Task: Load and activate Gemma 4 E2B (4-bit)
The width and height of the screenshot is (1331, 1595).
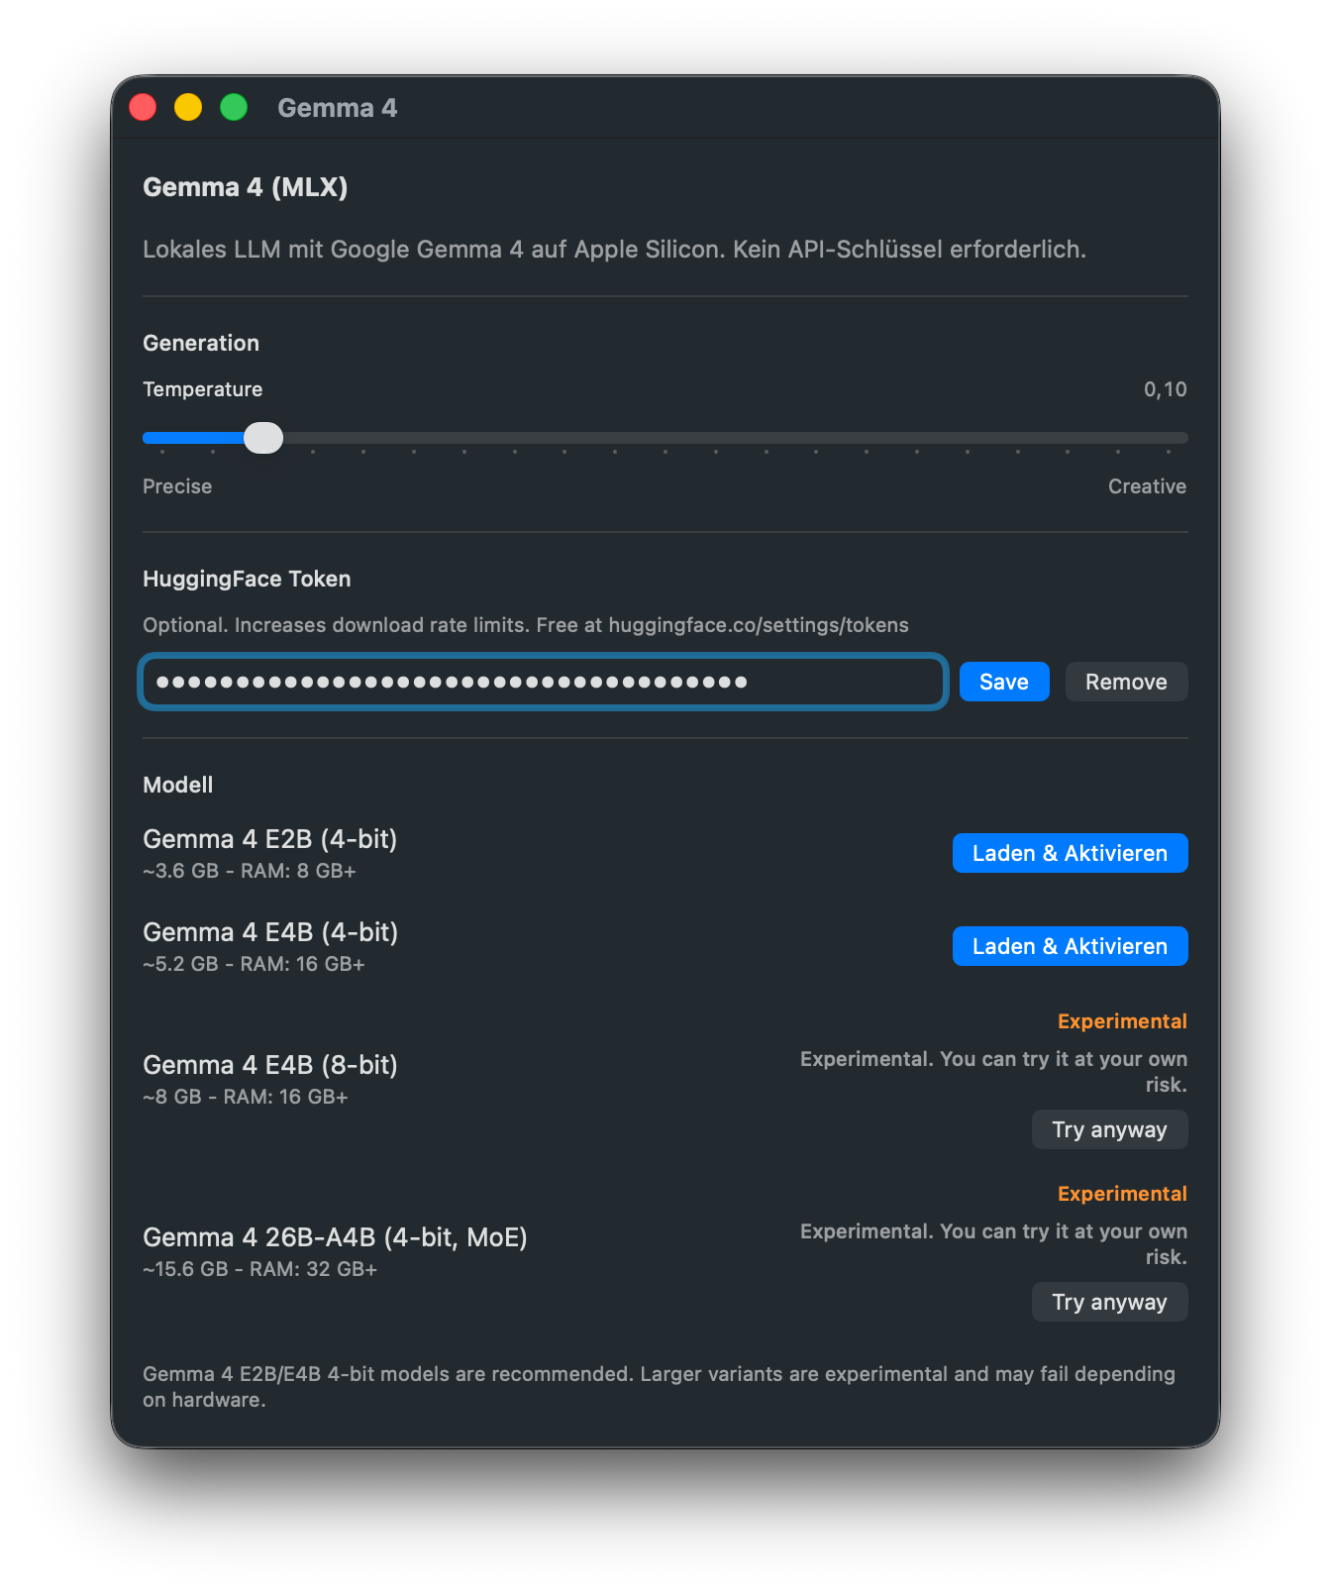Action: point(1070,853)
